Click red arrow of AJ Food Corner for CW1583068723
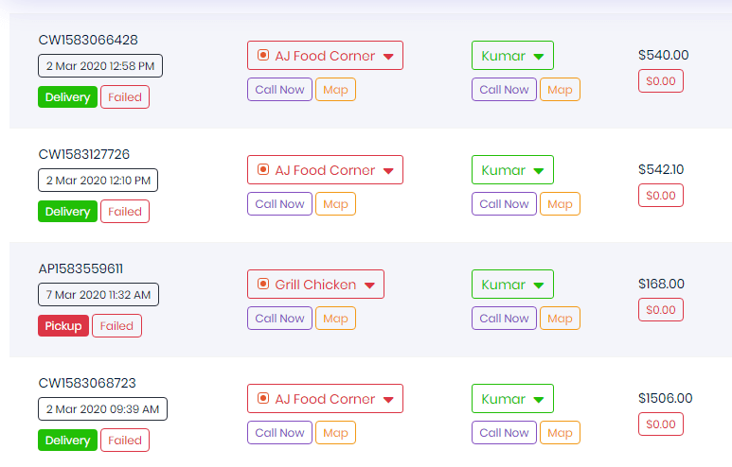 [388, 400]
